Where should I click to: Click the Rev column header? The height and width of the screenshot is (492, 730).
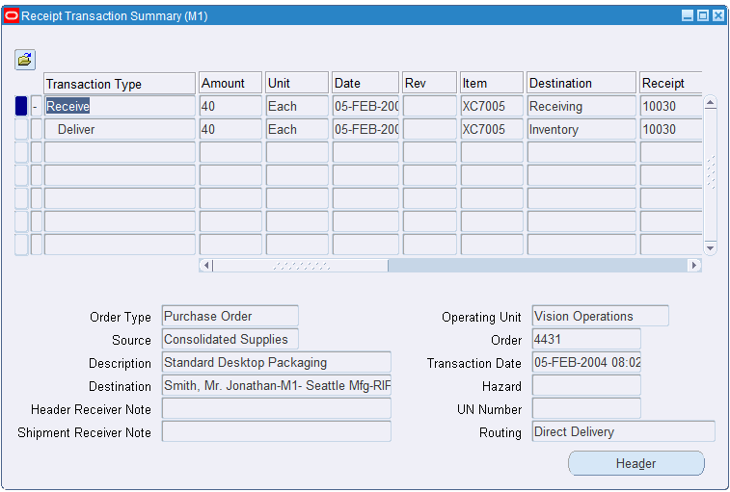(x=430, y=83)
